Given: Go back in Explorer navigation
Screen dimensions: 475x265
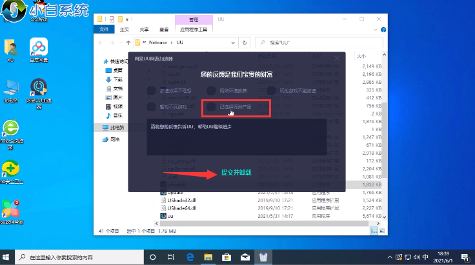Looking at the screenshot, I should (x=101, y=43).
